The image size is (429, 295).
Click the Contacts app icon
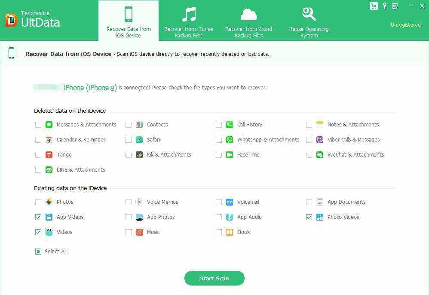pyautogui.click(x=139, y=125)
